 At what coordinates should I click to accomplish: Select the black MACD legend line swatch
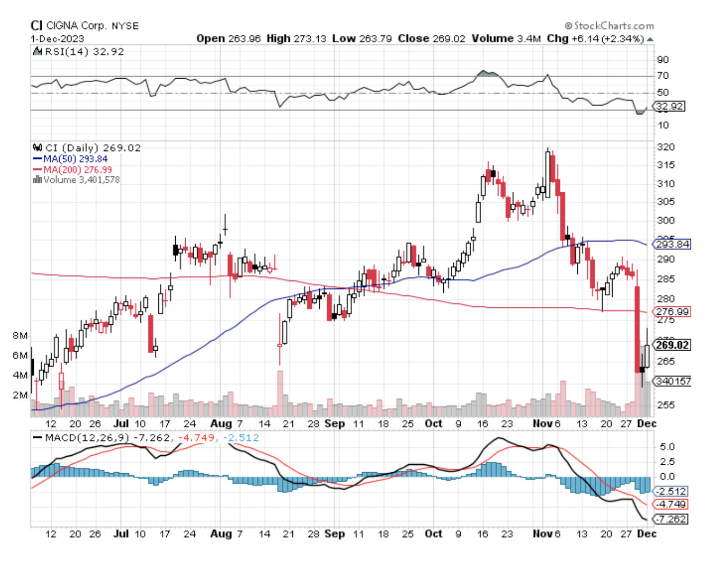point(37,438)
